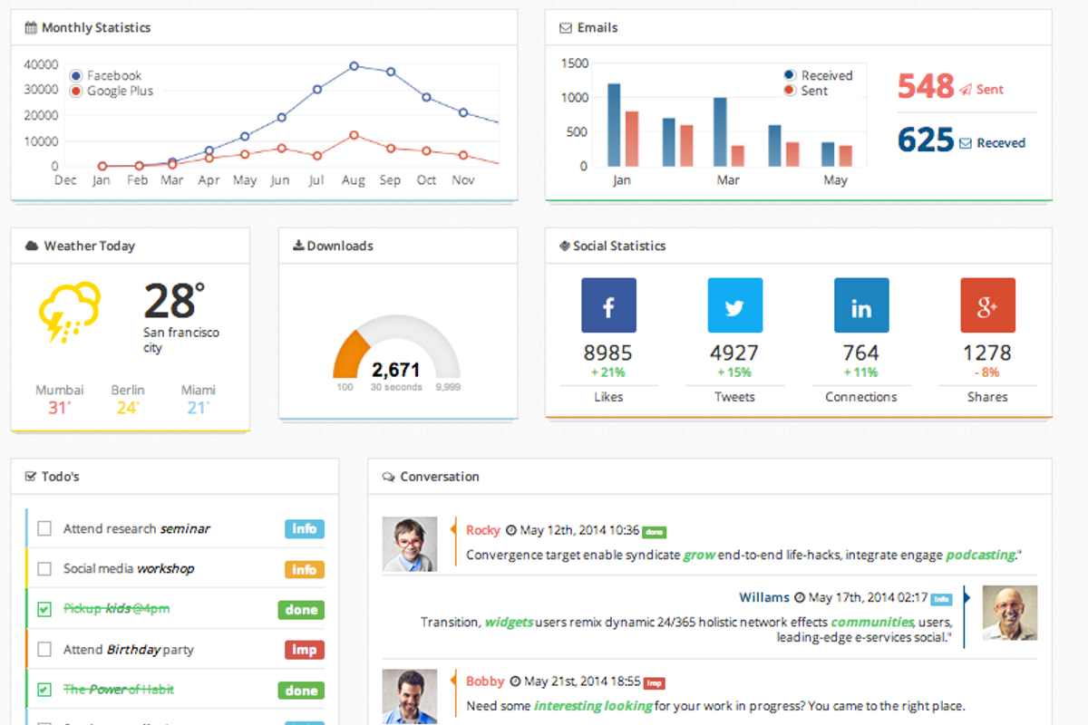Click the Berlin 24° temperature
1088x725 pixels.
(128, 408)
